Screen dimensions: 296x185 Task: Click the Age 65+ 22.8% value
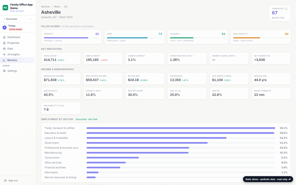[x=217, y=95]
